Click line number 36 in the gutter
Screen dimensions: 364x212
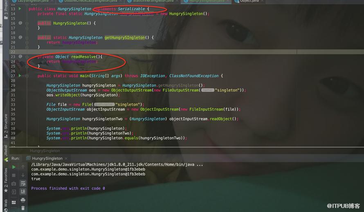coord(13,119)
